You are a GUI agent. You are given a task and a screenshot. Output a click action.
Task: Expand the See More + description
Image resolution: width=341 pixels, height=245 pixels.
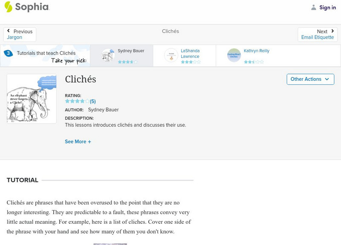[78, 142]
